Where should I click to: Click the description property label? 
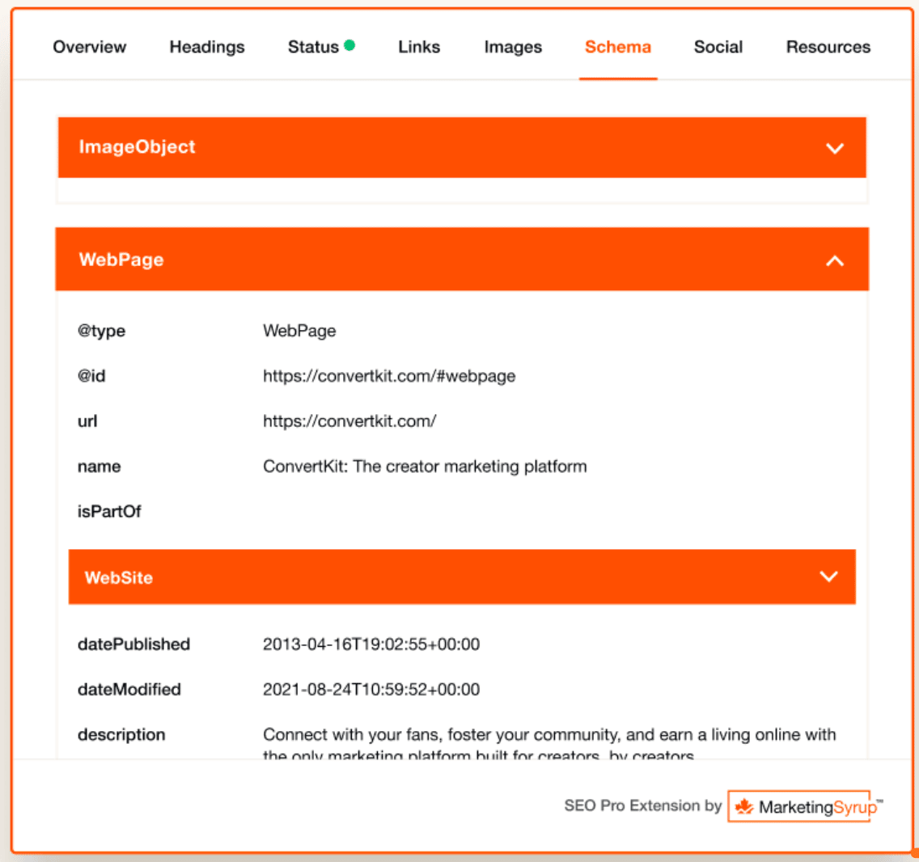[121, 735]
